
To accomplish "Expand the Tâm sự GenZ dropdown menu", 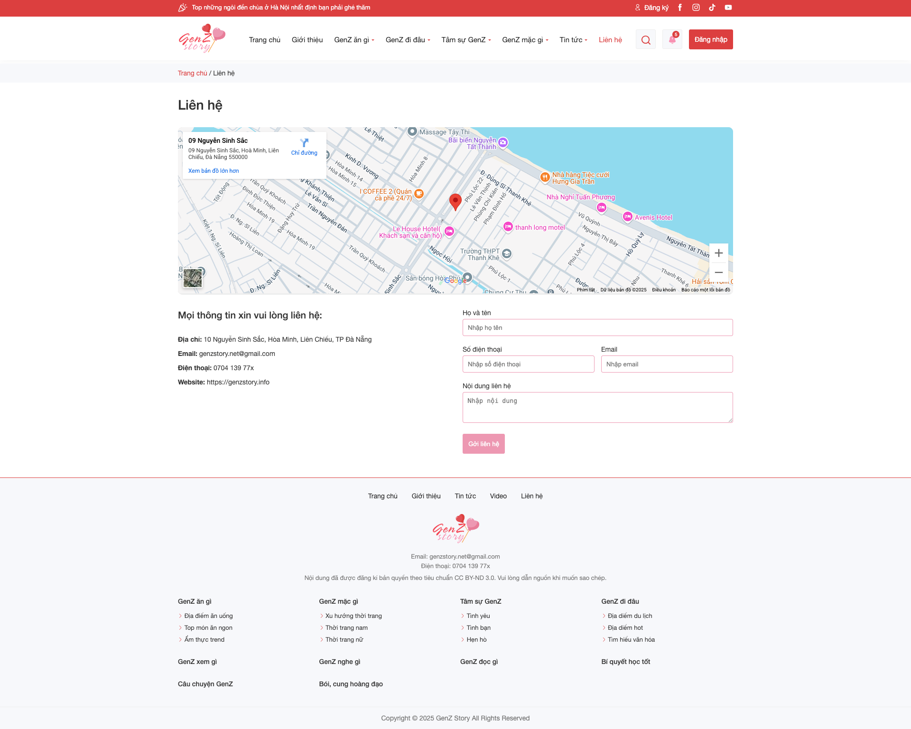I will [x=466, y=40].
